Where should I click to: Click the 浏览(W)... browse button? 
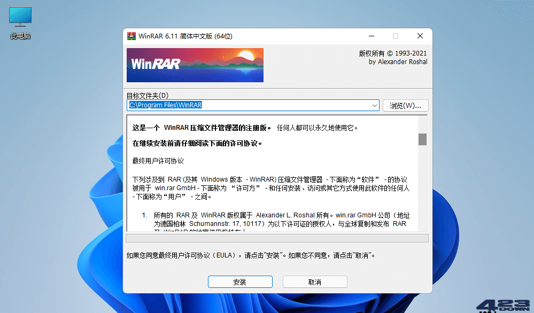[x=405, y=105]
